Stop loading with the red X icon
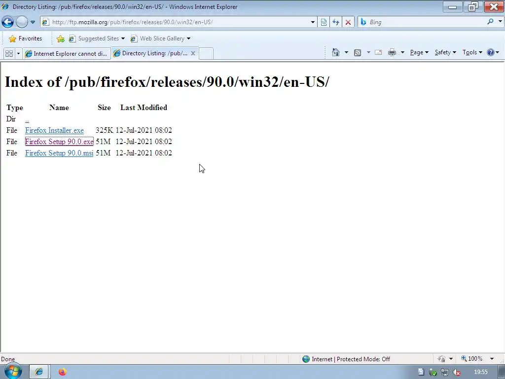The image size is (505, 379). (348, 22)
